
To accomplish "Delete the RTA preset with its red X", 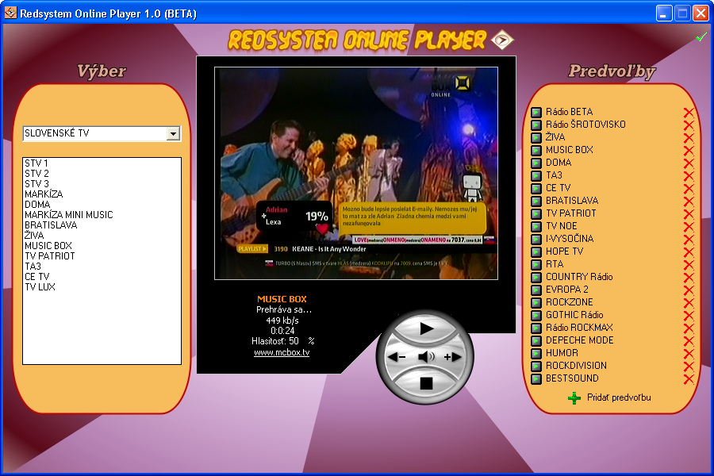I will (x=689, y=265).
